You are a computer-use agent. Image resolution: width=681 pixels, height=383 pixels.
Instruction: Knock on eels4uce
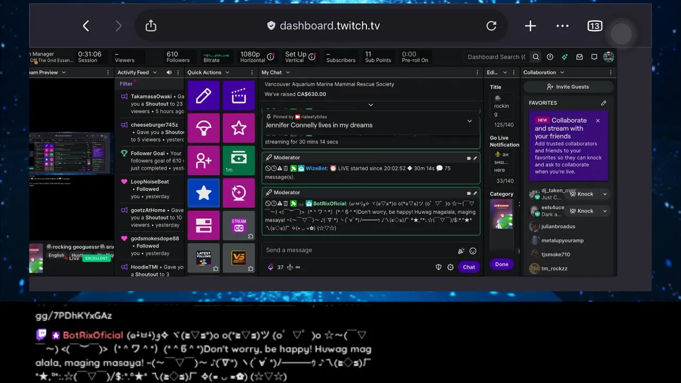(581, 211)
